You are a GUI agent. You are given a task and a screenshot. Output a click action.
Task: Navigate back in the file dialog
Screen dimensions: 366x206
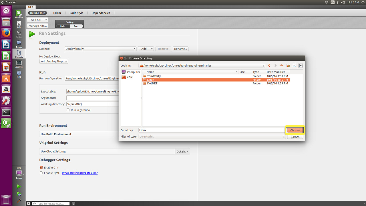(x=269, y=66)
